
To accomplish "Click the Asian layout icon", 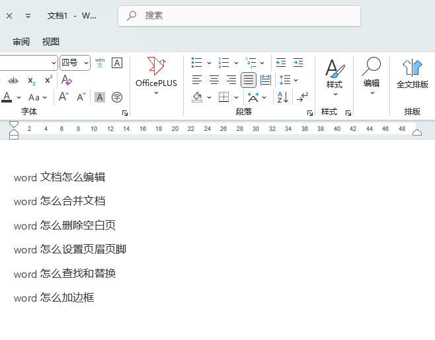I will tap(253, 97).
